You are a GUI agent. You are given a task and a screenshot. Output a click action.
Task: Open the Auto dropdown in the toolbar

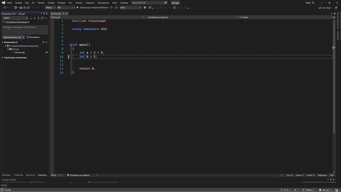(x=131, y=7)
